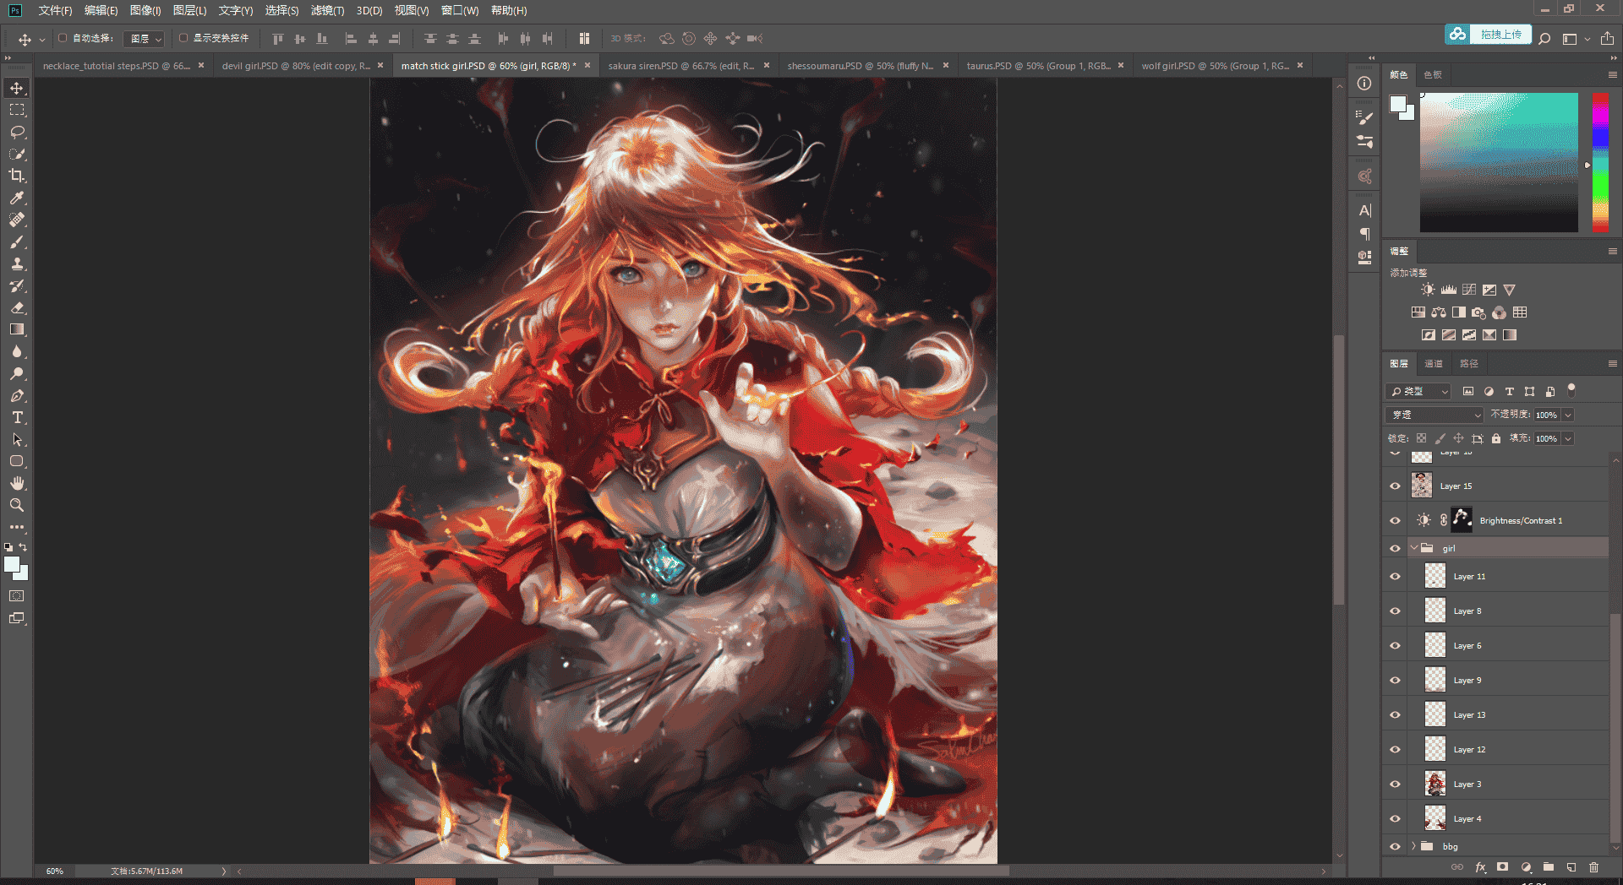Enable show transform controls checkbox
Image resolution: width=1623 pixels, height=885 pixels.
click(x=183, y=38)
